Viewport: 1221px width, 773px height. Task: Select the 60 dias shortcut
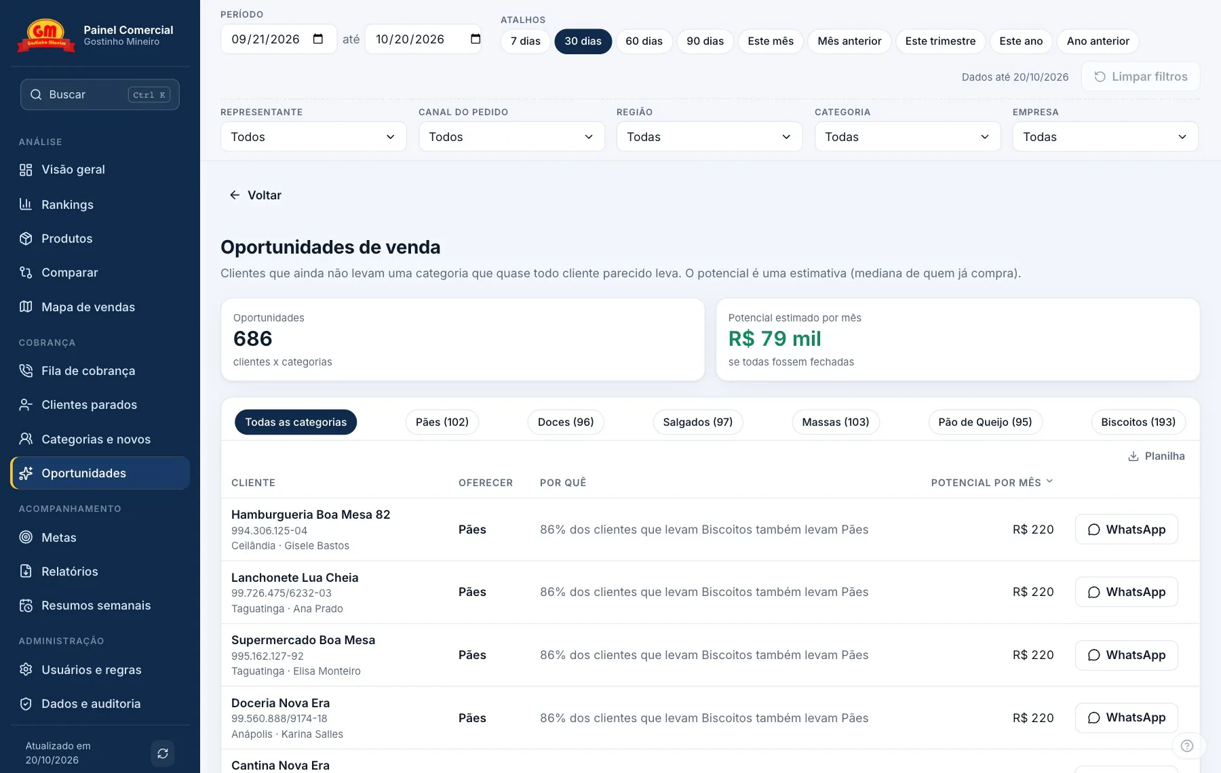(644, 41)
